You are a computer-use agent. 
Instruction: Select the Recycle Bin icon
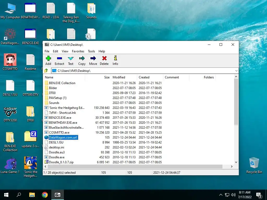pos(254,165)
